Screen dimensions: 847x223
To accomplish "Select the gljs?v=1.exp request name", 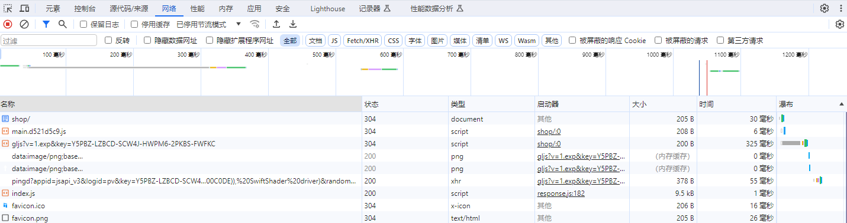I will (114, 143).
